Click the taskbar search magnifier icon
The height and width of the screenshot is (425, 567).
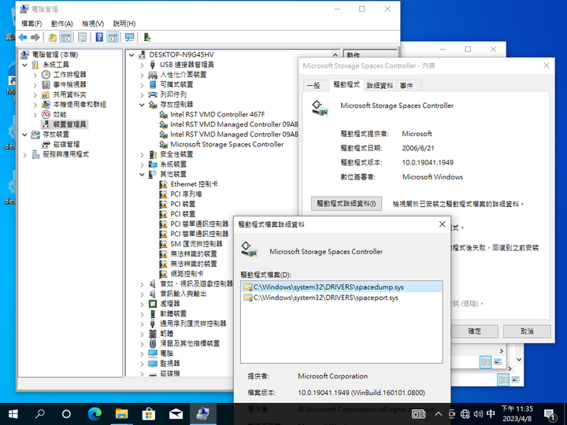[40, 414]
